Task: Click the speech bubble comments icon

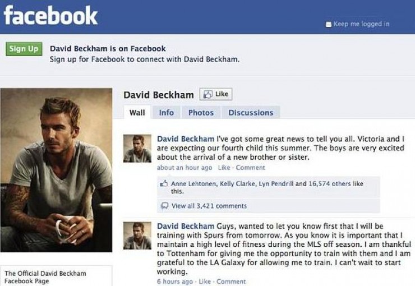Action: point(165,206)
